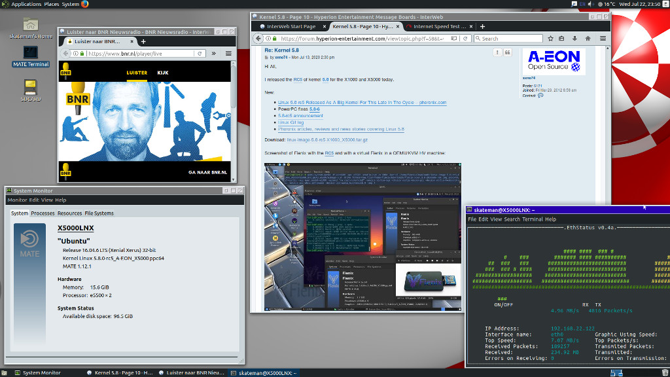Open hamburger menu in forum browser
Screen dimensions: 670x377
point(603,39)
